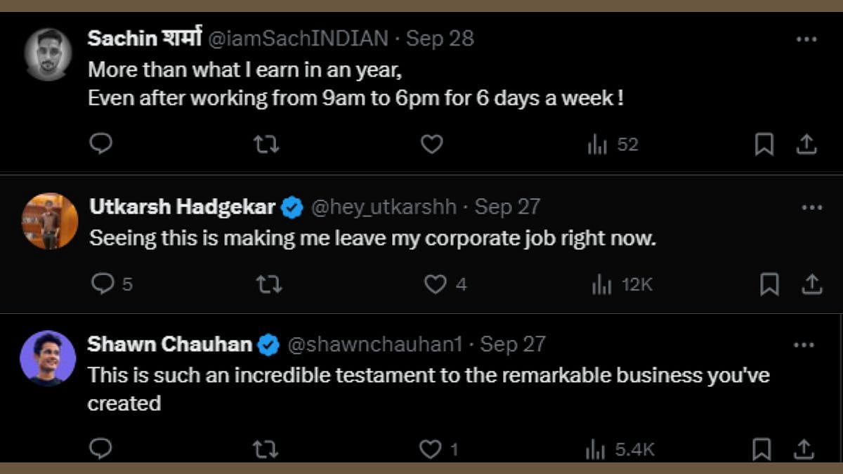
Task: Open more options on Sachin's tweet
Action: pos(806,39)
